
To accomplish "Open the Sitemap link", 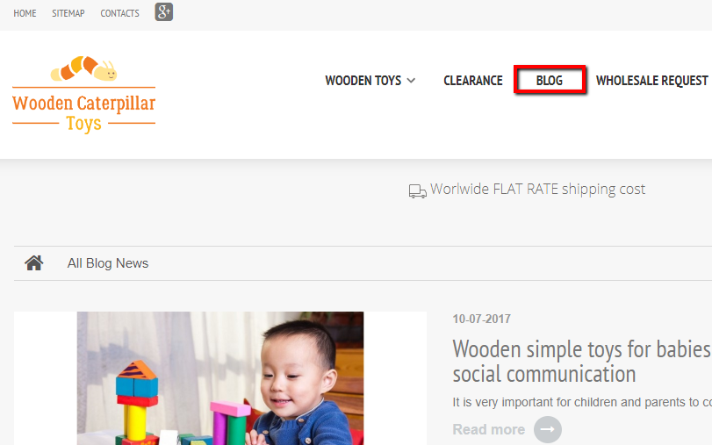I will pyautogui.click(x=68, y=13).
